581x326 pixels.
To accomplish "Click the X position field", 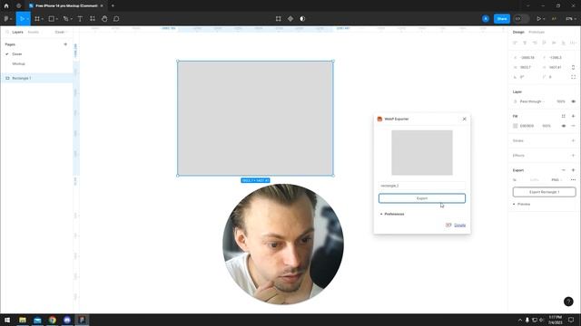I will (527, 58).
